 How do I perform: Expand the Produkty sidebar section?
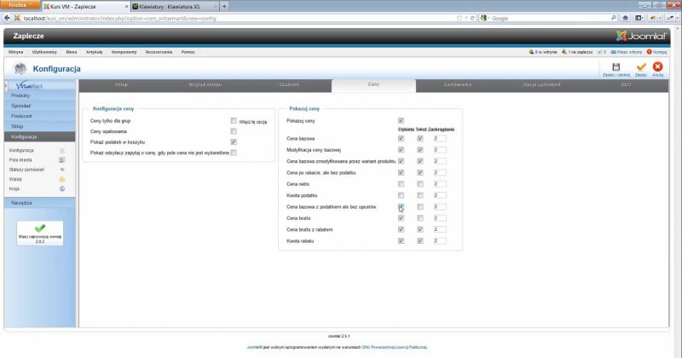click(x=21, y=95)
